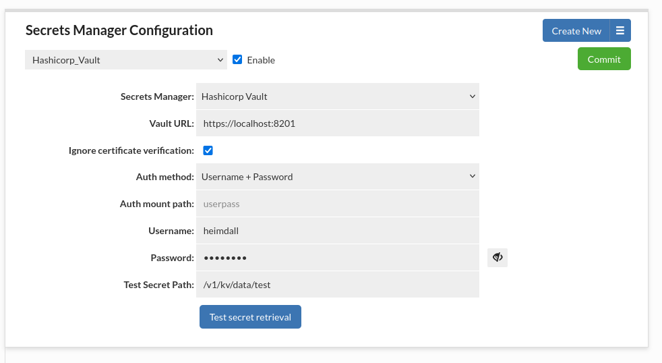Open the Auth method dropdown
The width and height of the screenshot is (662, 363).
[337, 177]
